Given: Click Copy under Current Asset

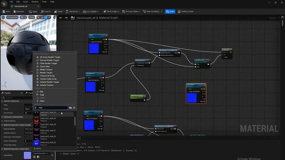Looking at the screenshot, I should tap(42, 95).
